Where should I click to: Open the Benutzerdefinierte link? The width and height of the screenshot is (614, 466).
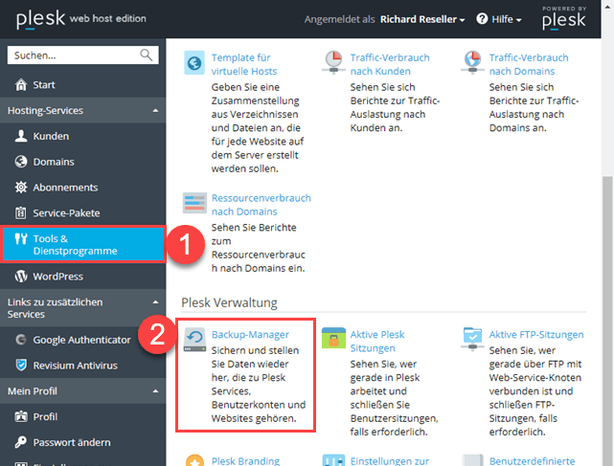pos(532,461)
